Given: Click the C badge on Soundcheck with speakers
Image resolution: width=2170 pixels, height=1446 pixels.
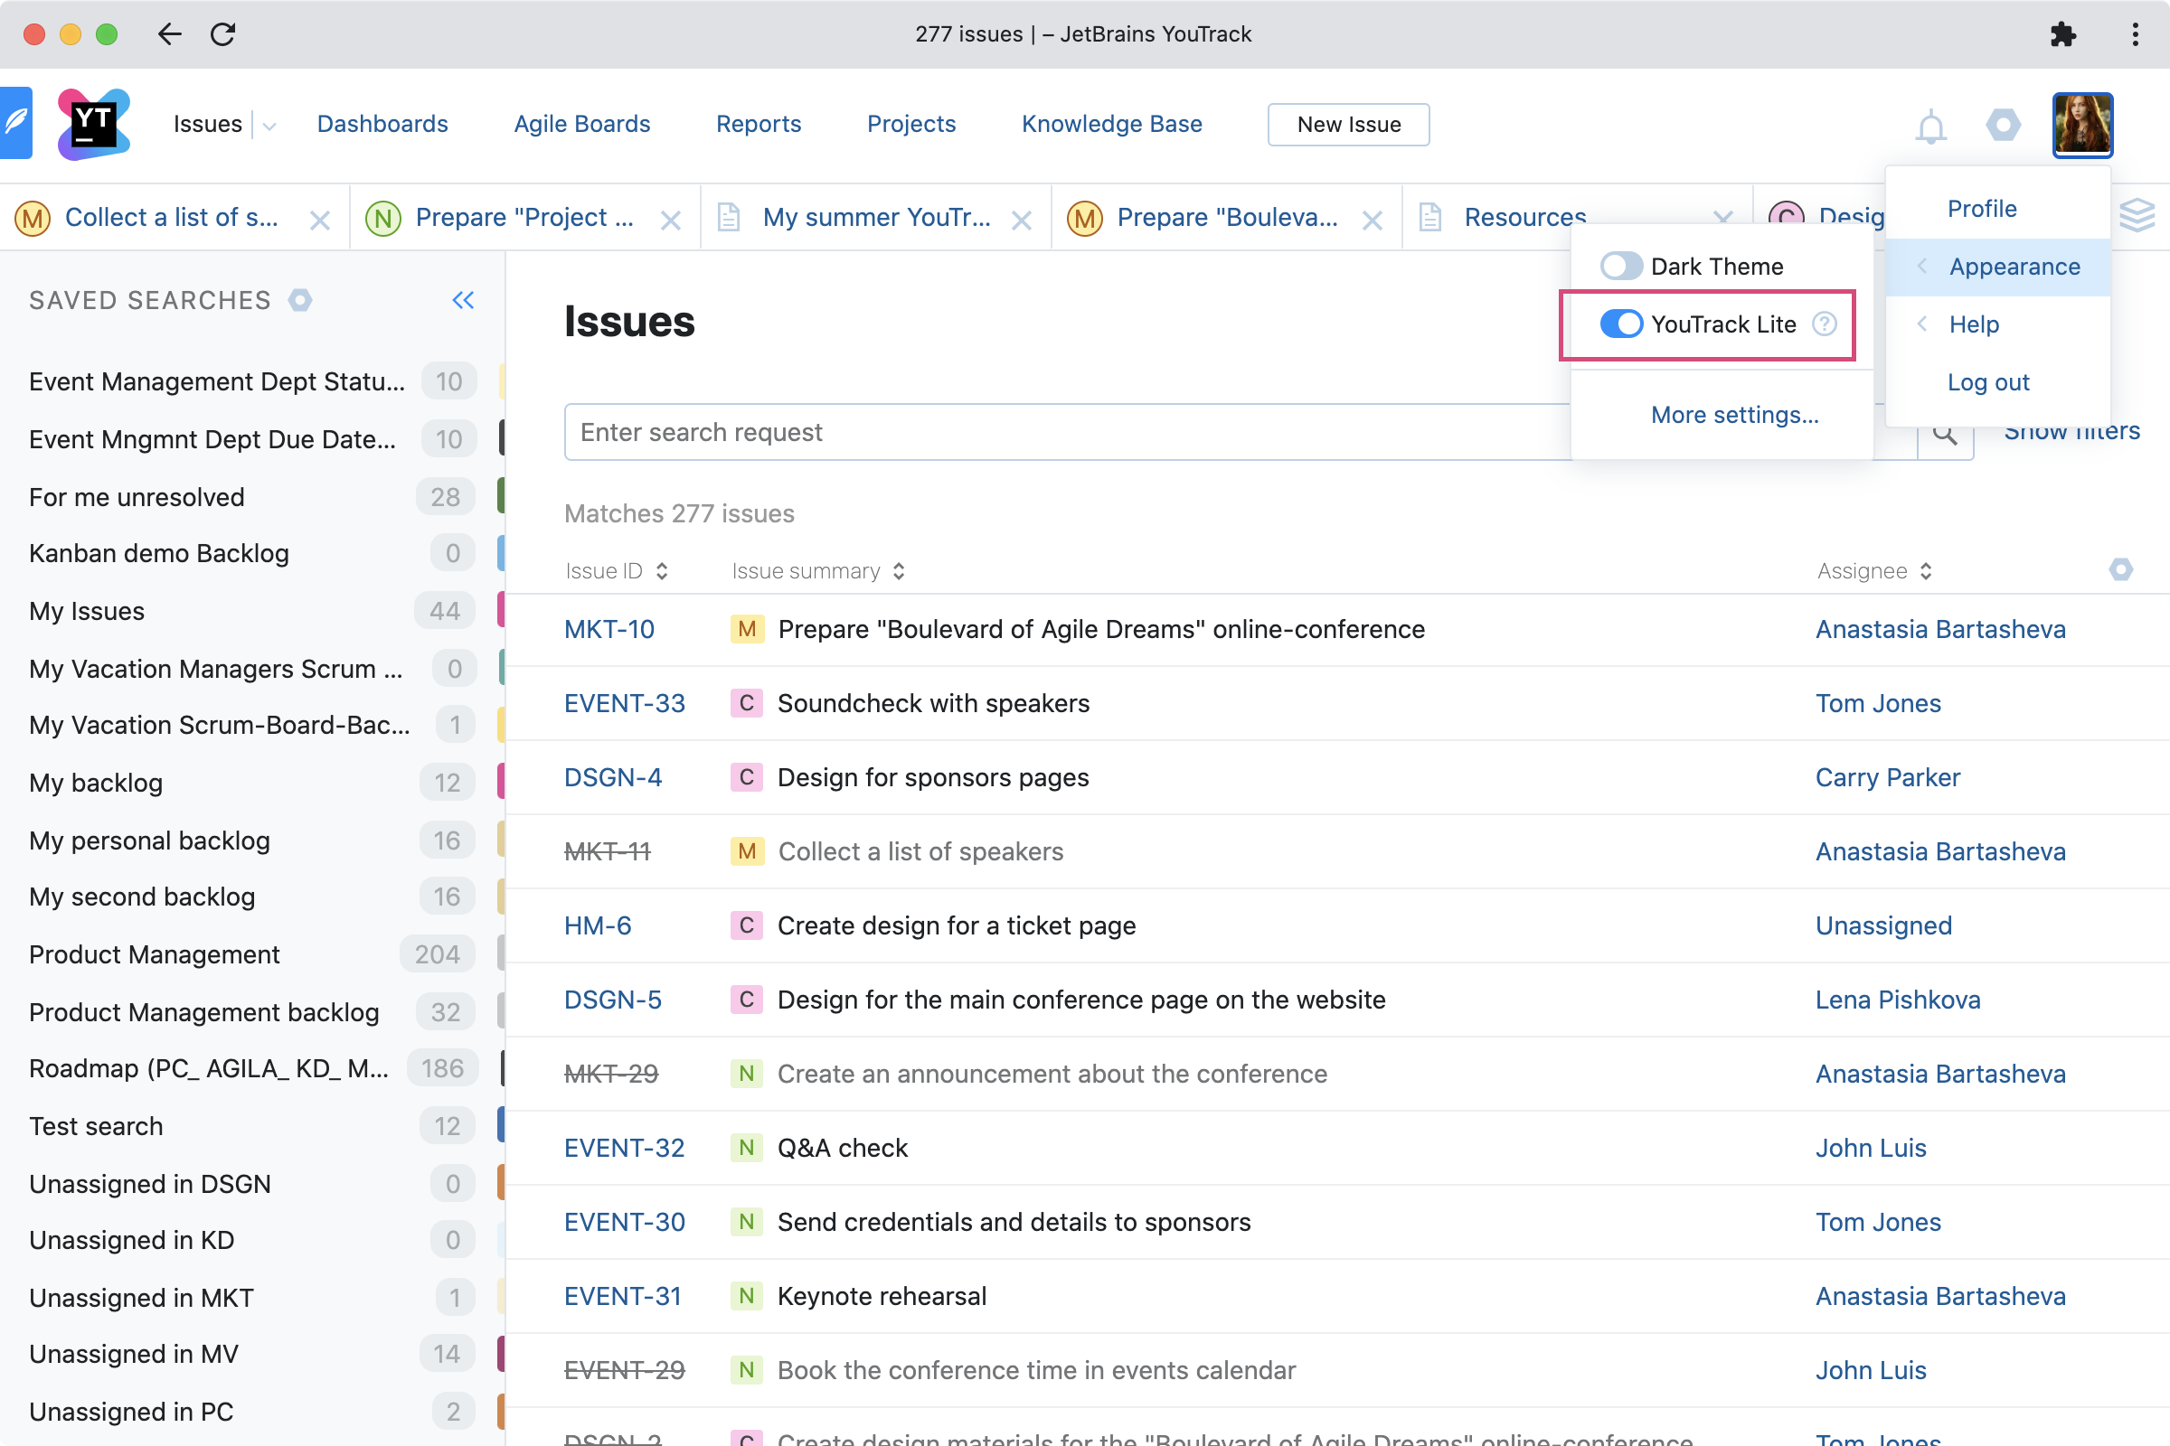Looking at the screenshot, I should point(747,703).
